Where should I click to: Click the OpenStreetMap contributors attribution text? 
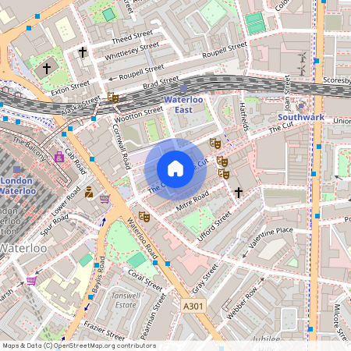[80, 346]
